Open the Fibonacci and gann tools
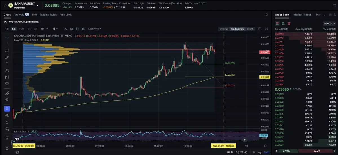Viewport: 338px width, 155px height. [x=7, y=51]
